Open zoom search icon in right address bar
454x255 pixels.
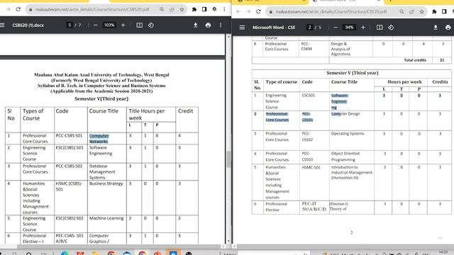(x=402, y=11)
